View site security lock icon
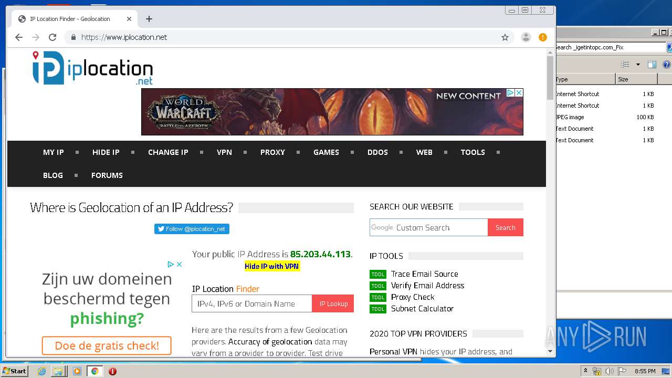 point(73,37)
